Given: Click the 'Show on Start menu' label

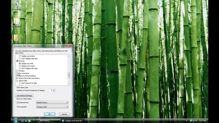Looking at the screenshot, I should (x=24, y=99).
